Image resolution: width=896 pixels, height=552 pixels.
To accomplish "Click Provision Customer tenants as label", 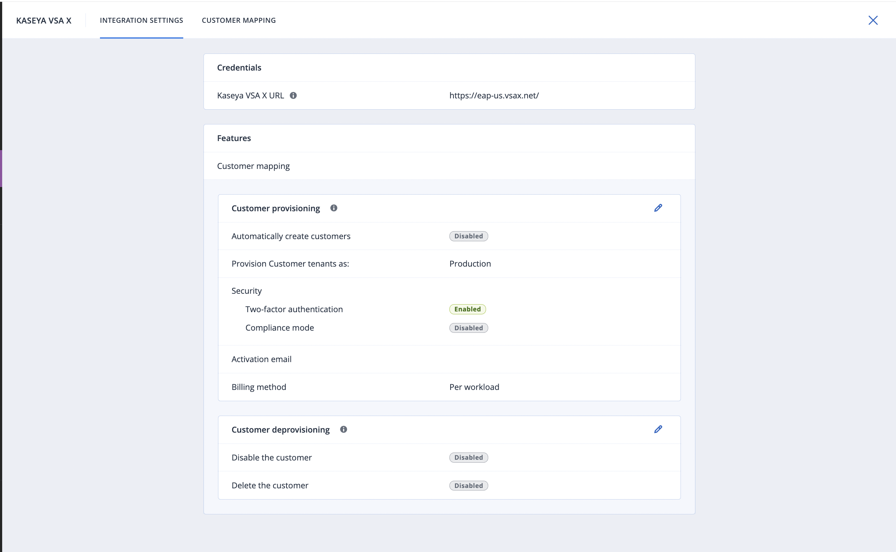I will (290, 264).
